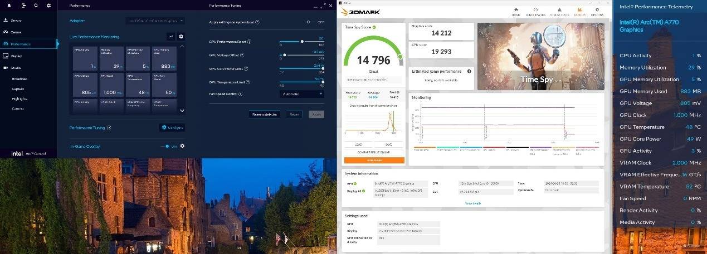This screenshot has width=707, height=254.
Task: Click the Load button in 3DMark results
Action: click(x=359, y=144)
